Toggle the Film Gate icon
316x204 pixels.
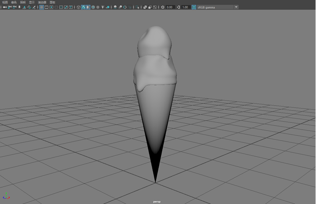(46, 7)
